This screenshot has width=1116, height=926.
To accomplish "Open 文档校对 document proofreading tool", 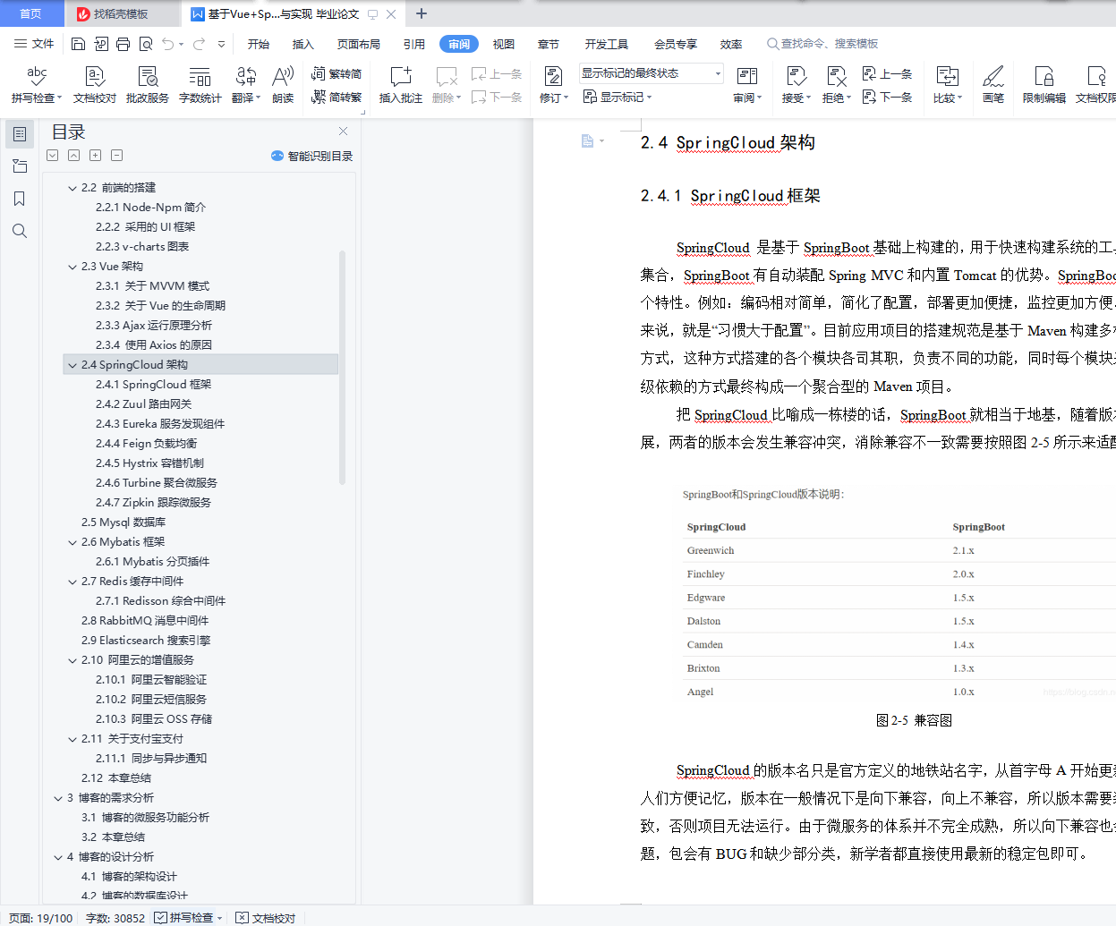I will coord(95,85).
